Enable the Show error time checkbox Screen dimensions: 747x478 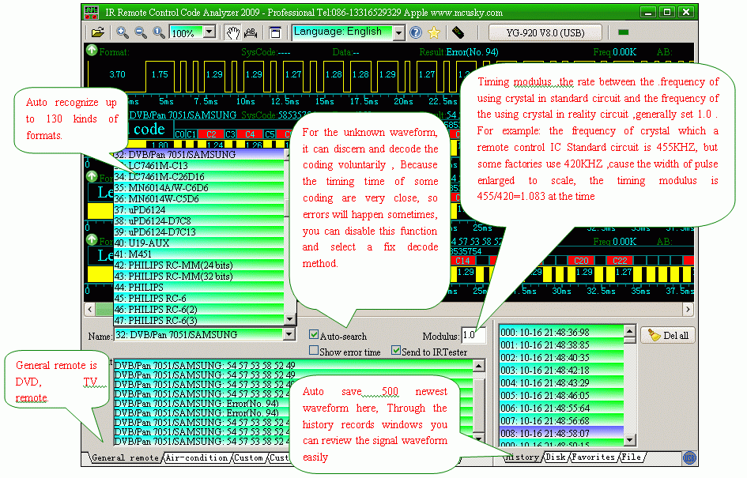click(314, 351)
